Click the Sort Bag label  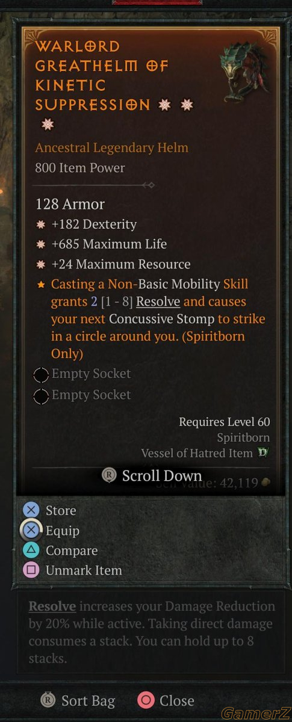coord(88,700)
